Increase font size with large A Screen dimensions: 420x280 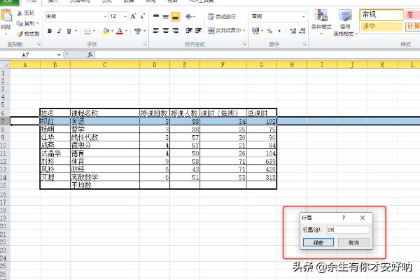tap(133, 17)
